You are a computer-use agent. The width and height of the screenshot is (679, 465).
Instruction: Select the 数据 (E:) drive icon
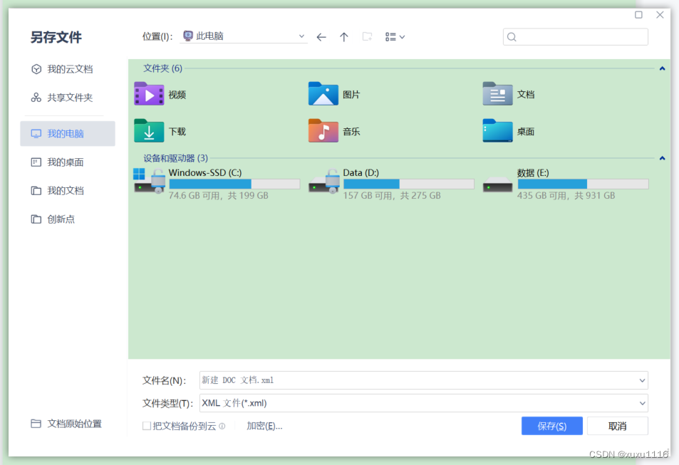coord(497,184)
